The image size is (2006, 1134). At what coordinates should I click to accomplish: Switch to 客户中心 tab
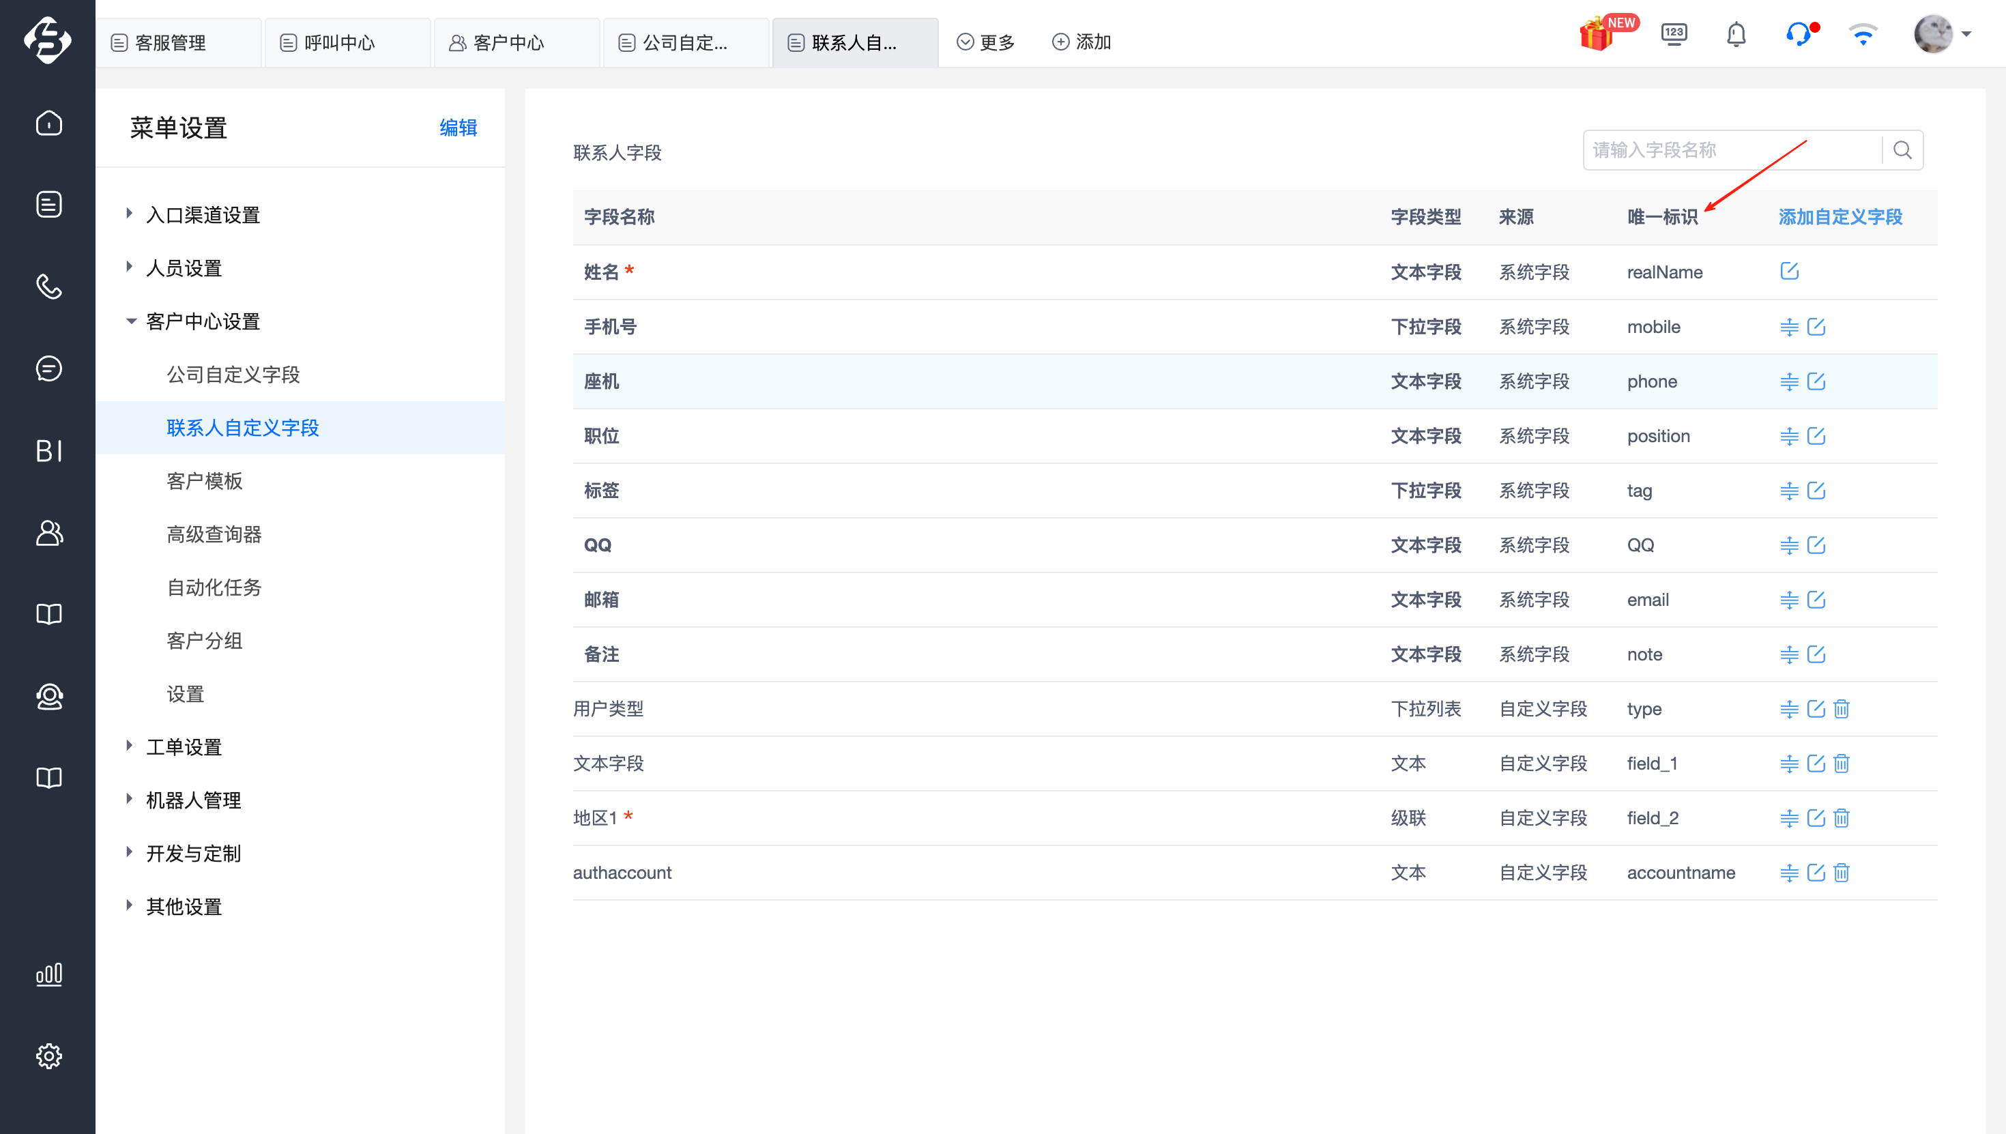point(517,42)
